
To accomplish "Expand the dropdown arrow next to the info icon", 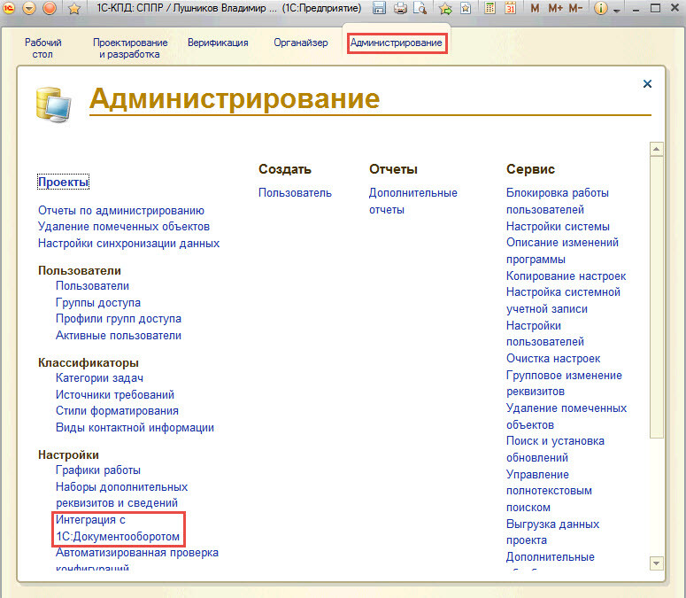I will coord(615,9).
